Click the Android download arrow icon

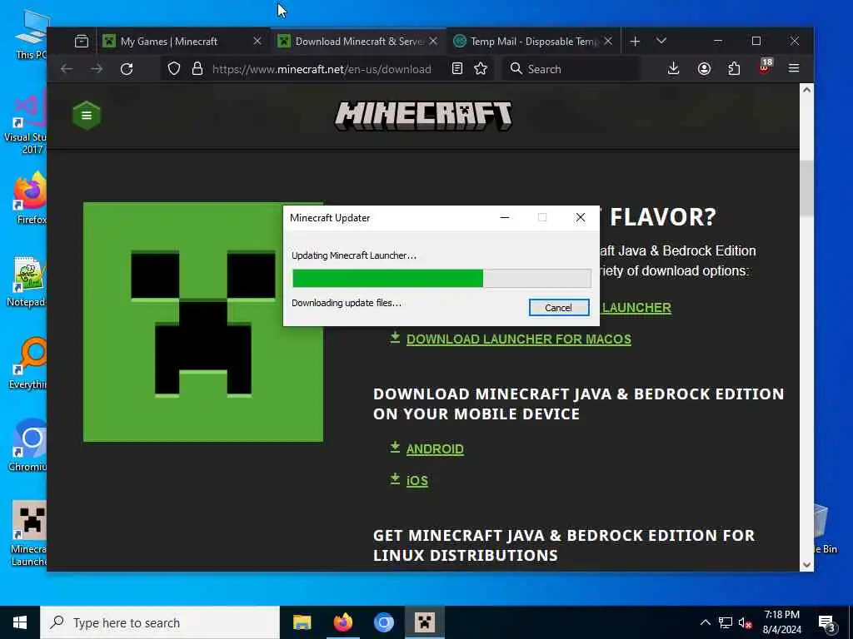pyautogui.click(x=395, y=447)
